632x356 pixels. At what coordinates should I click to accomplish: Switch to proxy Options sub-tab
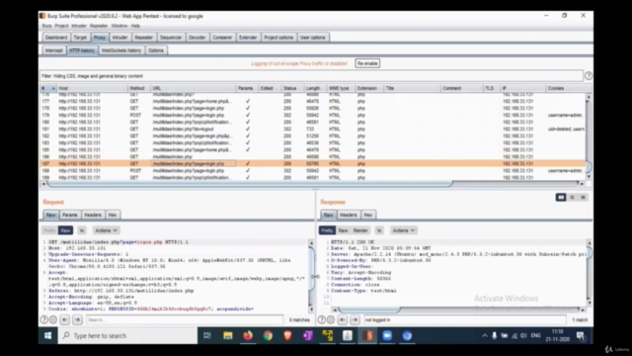click(x=156, y=50)
